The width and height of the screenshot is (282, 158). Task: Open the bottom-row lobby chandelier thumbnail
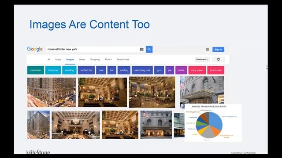pos(120,125)
